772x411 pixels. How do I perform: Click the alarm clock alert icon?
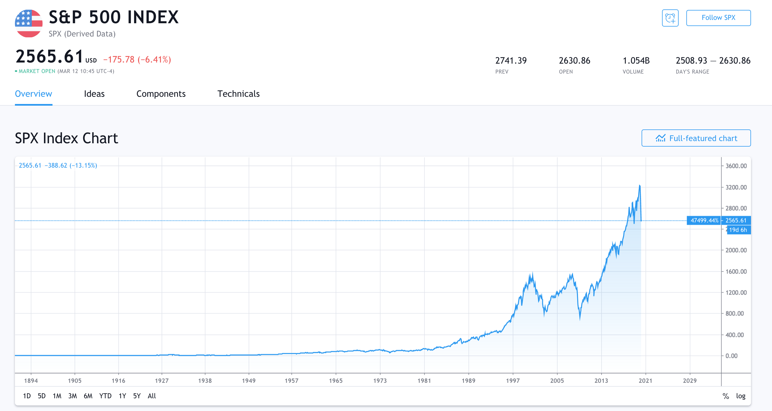670,18
